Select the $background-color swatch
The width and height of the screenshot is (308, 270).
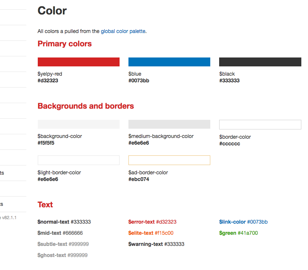[x=78, y=124]
